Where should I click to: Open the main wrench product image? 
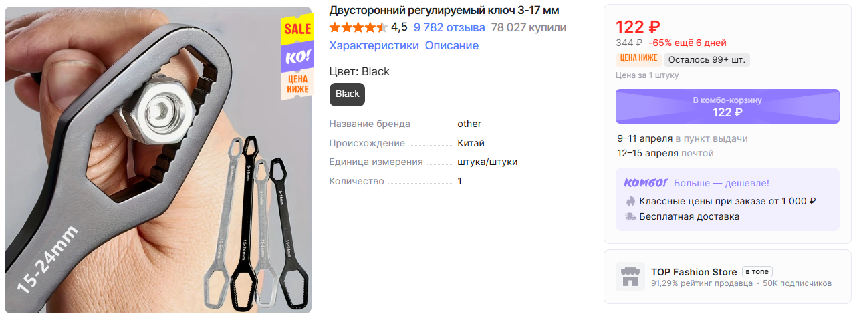tap(158, 160)
